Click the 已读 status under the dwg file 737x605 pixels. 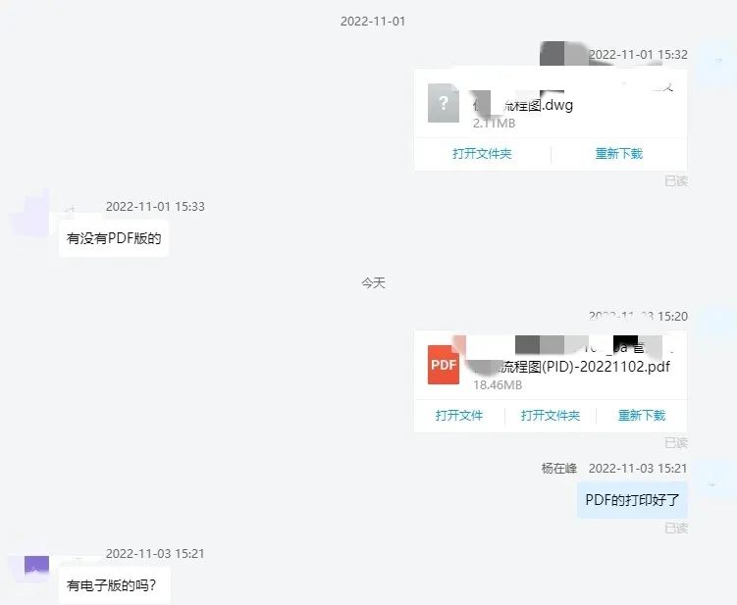[676, 180]
